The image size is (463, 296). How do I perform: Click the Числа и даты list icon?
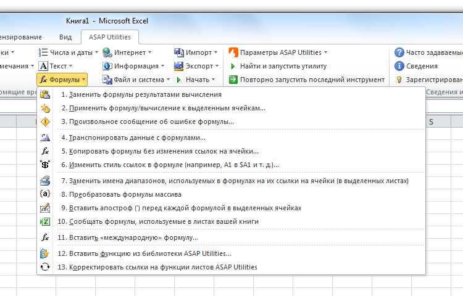click(43, 52)
